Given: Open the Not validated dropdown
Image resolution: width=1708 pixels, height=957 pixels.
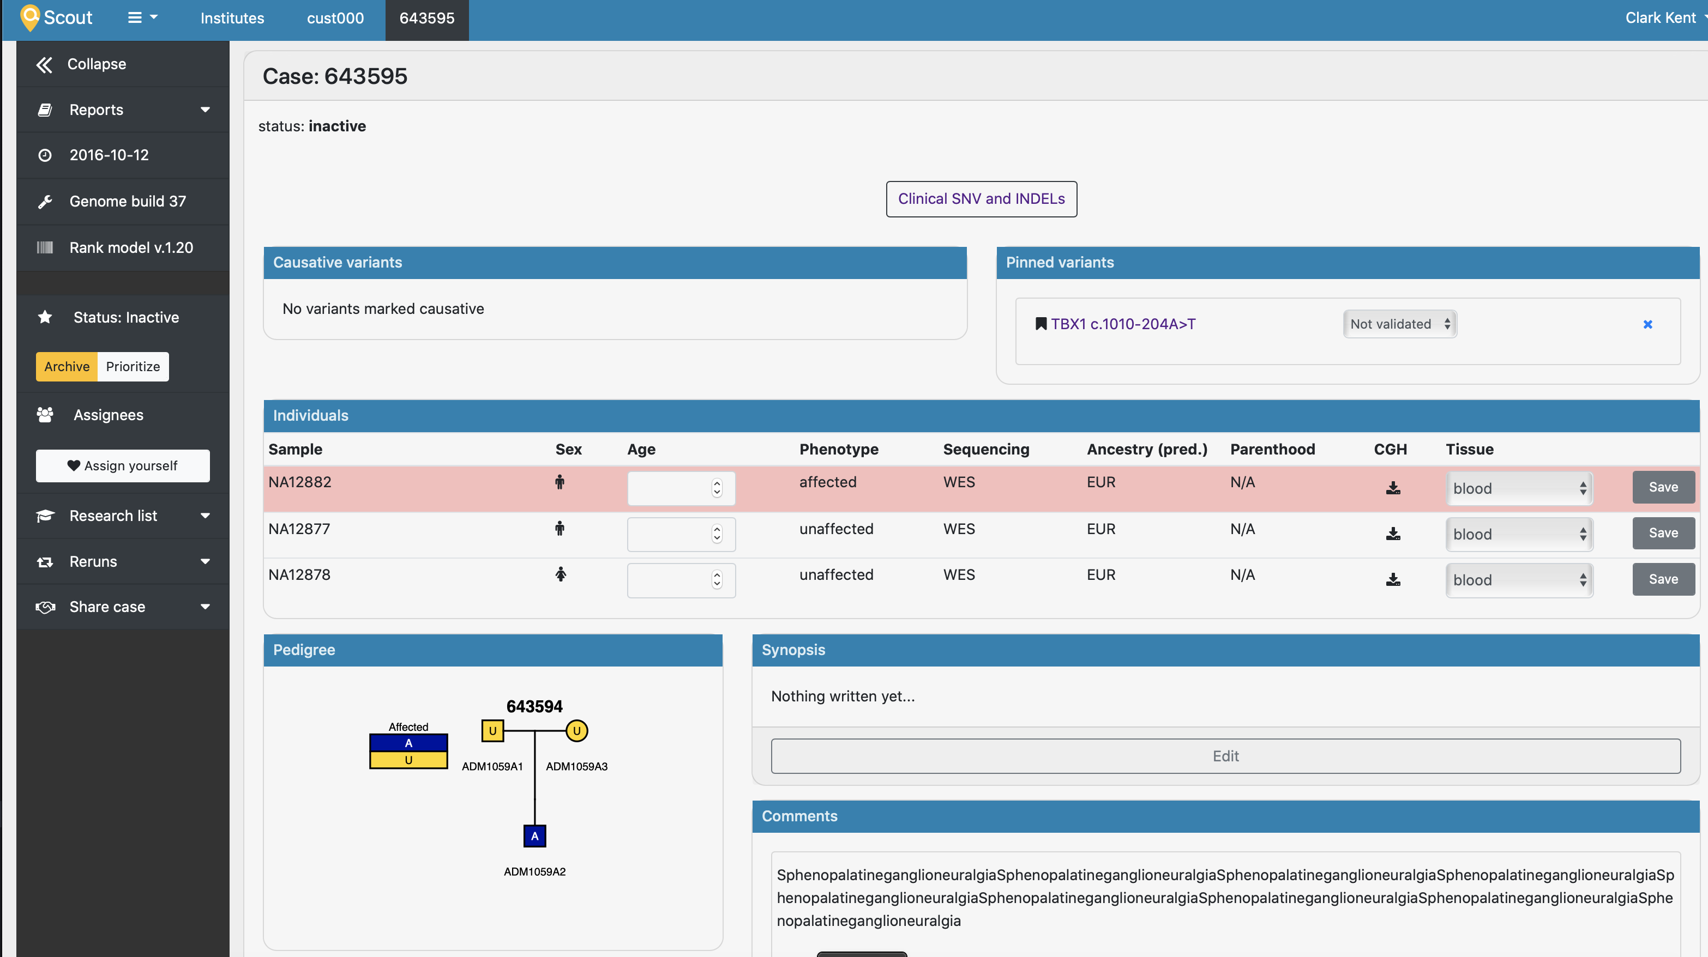Looking at the screenshot, I should [1400, 324].
